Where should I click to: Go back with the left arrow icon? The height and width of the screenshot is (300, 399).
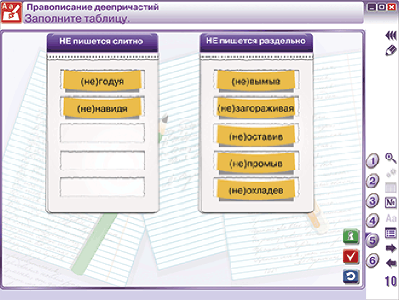391,264
